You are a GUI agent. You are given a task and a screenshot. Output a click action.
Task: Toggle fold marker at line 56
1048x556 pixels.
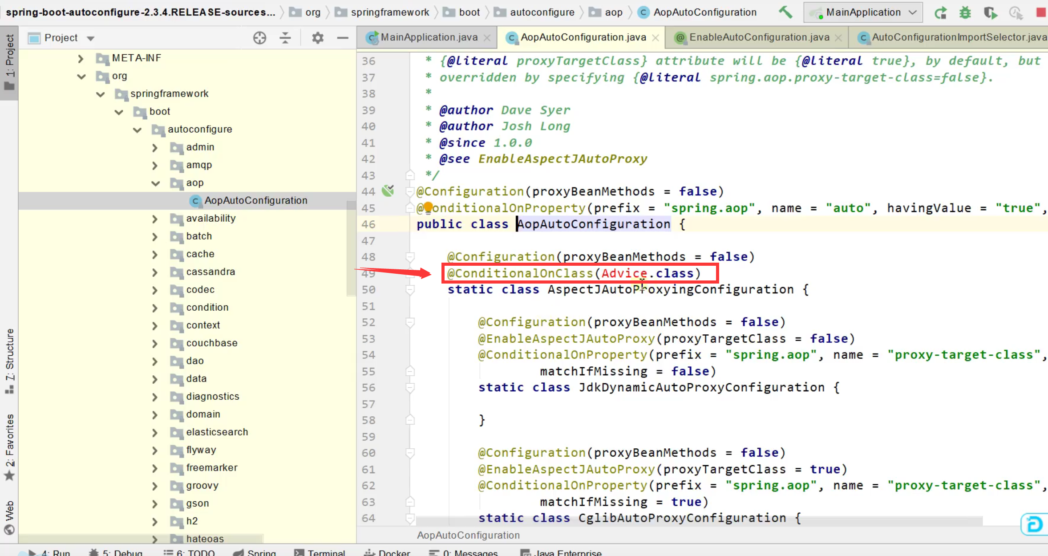[410, 388]
